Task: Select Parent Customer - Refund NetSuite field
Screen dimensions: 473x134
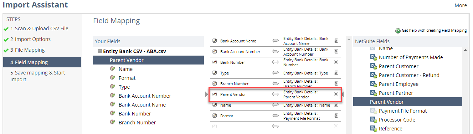Action: (409, 75)
